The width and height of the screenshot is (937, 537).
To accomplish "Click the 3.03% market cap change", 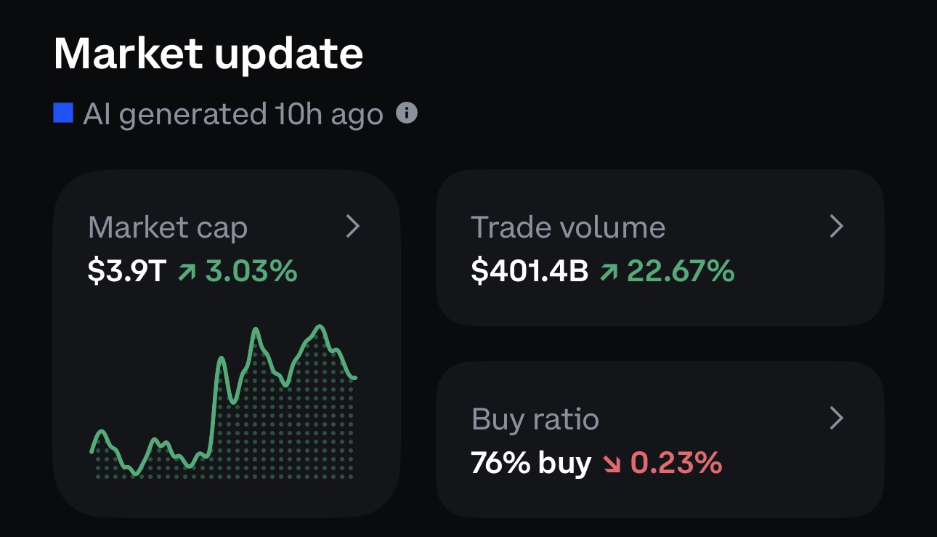I will [251, 272].
